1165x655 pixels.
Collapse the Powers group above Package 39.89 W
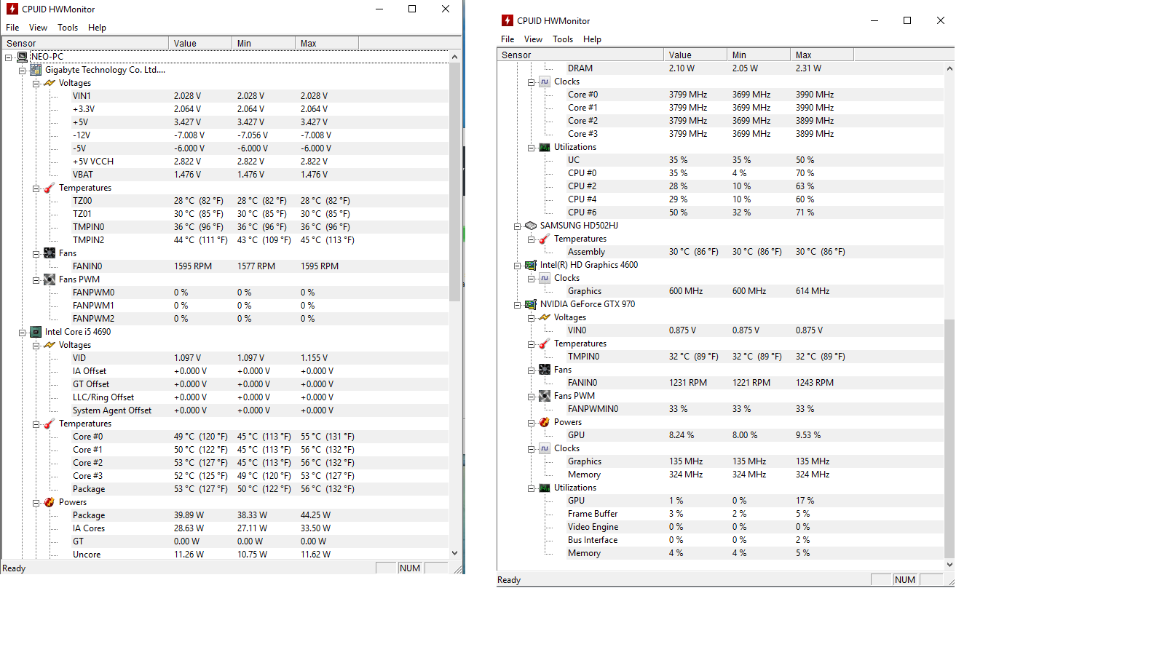pos(36,502)
